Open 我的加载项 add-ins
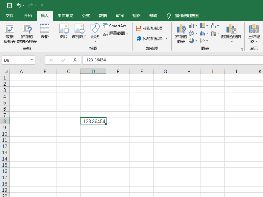Image resolution: width=263 pixels, height=197 pixels. tap(150, 39)
